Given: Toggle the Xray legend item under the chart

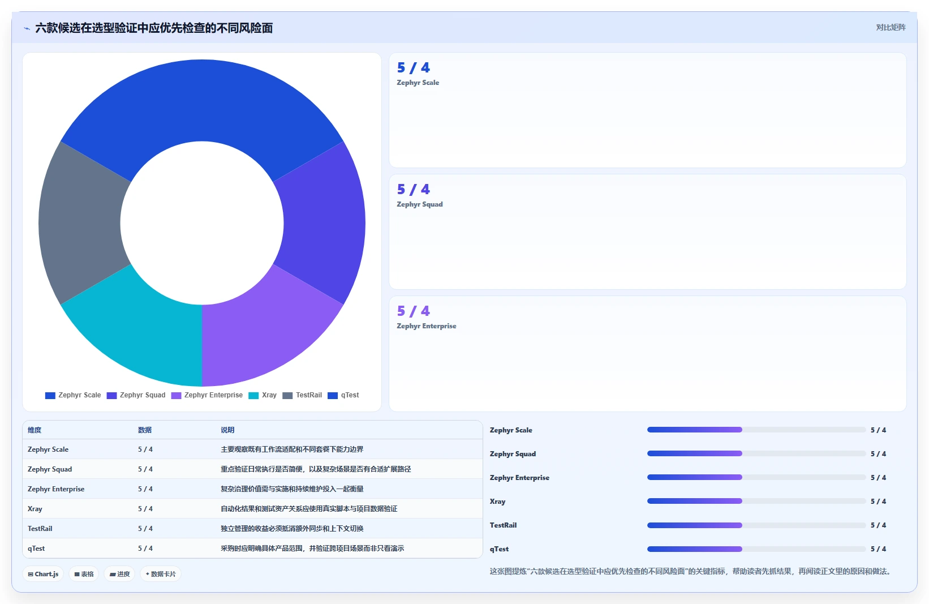Looking at the screenshot, I should (263, 395).
